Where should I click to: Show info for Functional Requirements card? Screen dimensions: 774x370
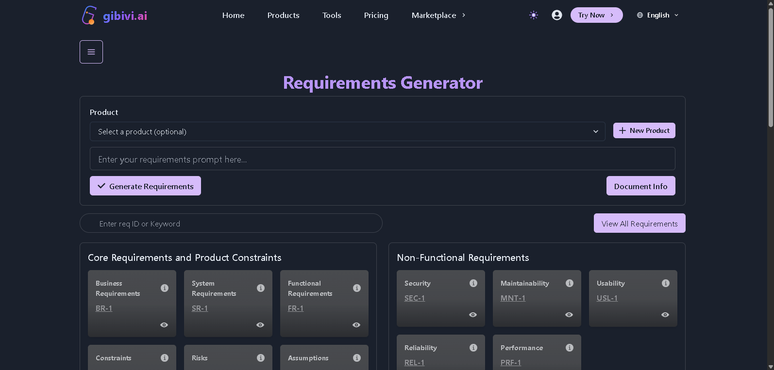pyautogui.click(x=357, y=288)
